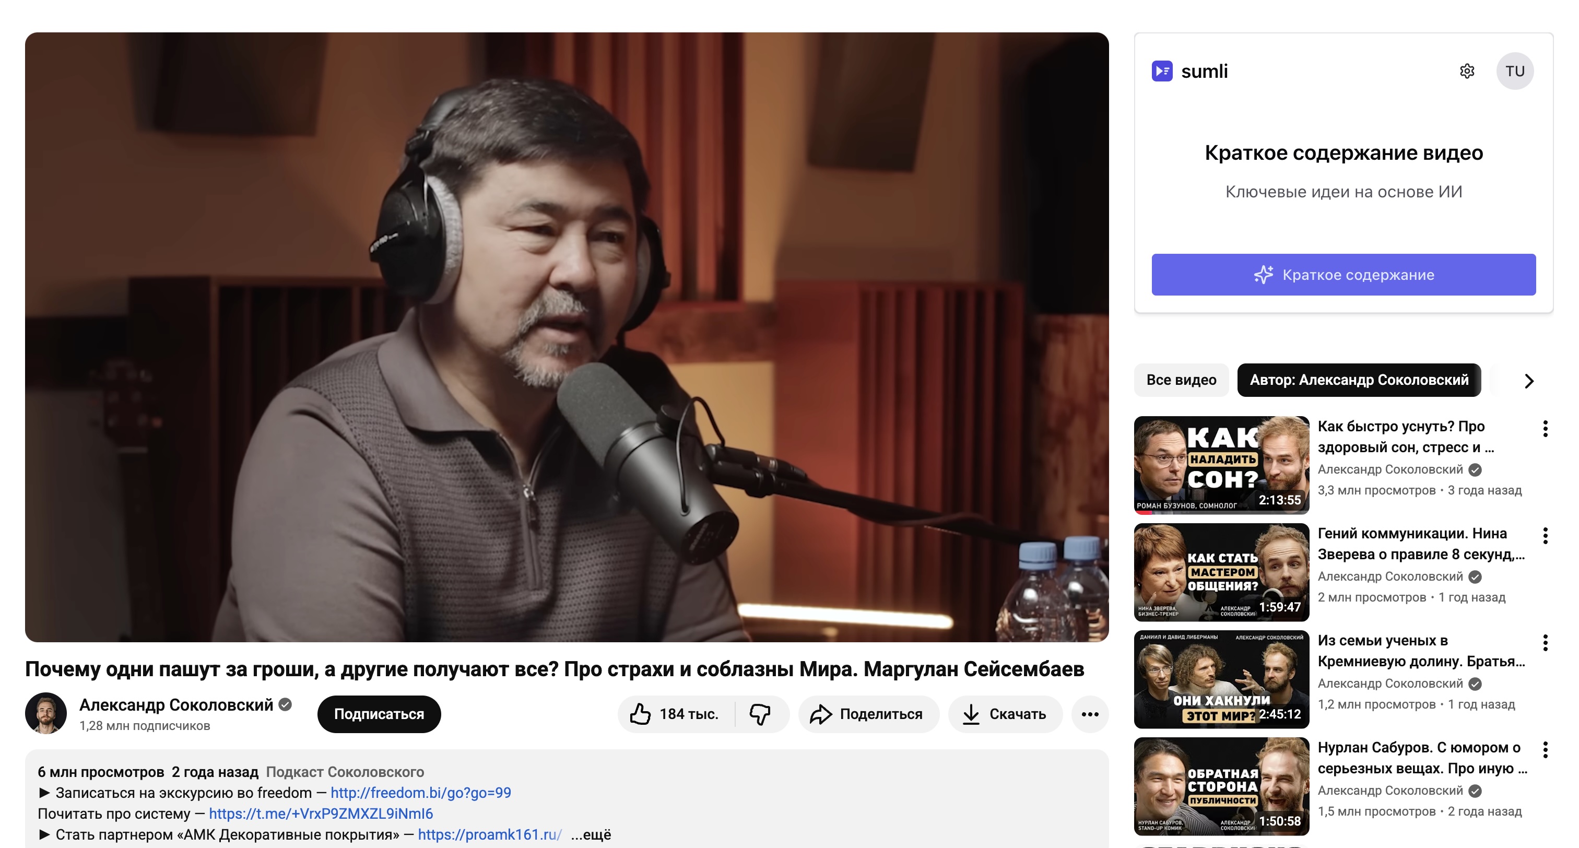Select the Все видео filter chip
Image resolution: width=1579 pixels, height=848 pixels.
coord(1181,380)
